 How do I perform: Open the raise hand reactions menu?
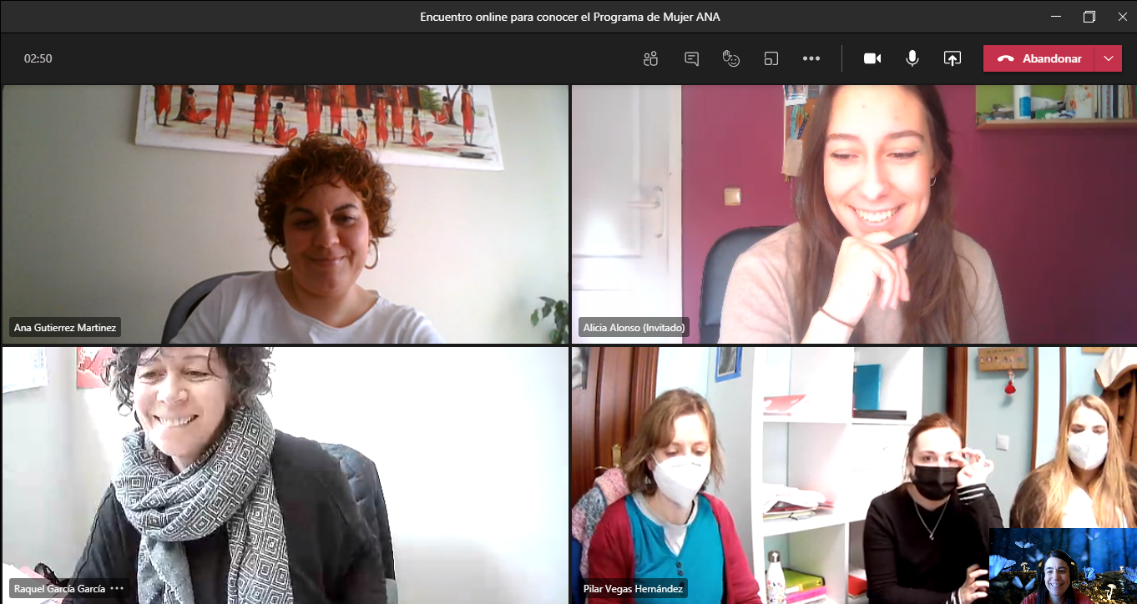pyautogui.click(x=731, y=58)
